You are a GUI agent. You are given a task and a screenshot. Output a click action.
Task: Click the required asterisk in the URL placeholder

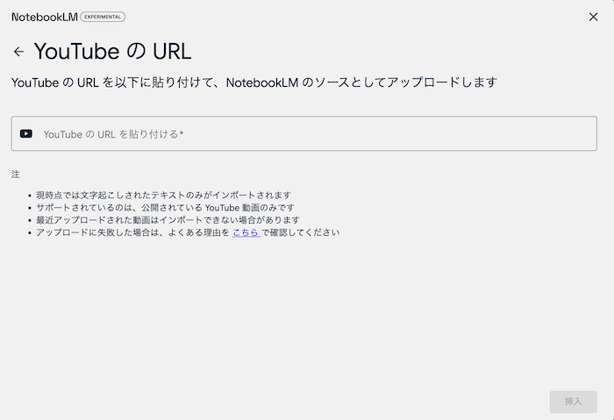pos(182,134)
